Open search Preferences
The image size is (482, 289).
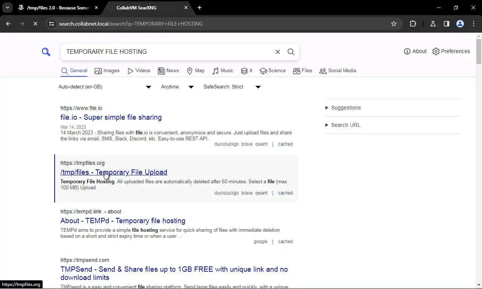click(x=451, y=51)
